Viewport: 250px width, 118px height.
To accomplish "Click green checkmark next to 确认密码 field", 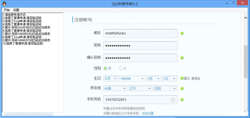I will pyautogui.click(x=182, y=58).
